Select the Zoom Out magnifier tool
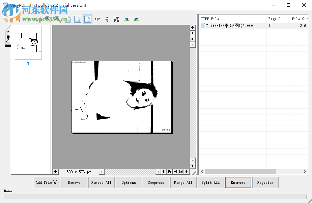 (x=57, y=19)
